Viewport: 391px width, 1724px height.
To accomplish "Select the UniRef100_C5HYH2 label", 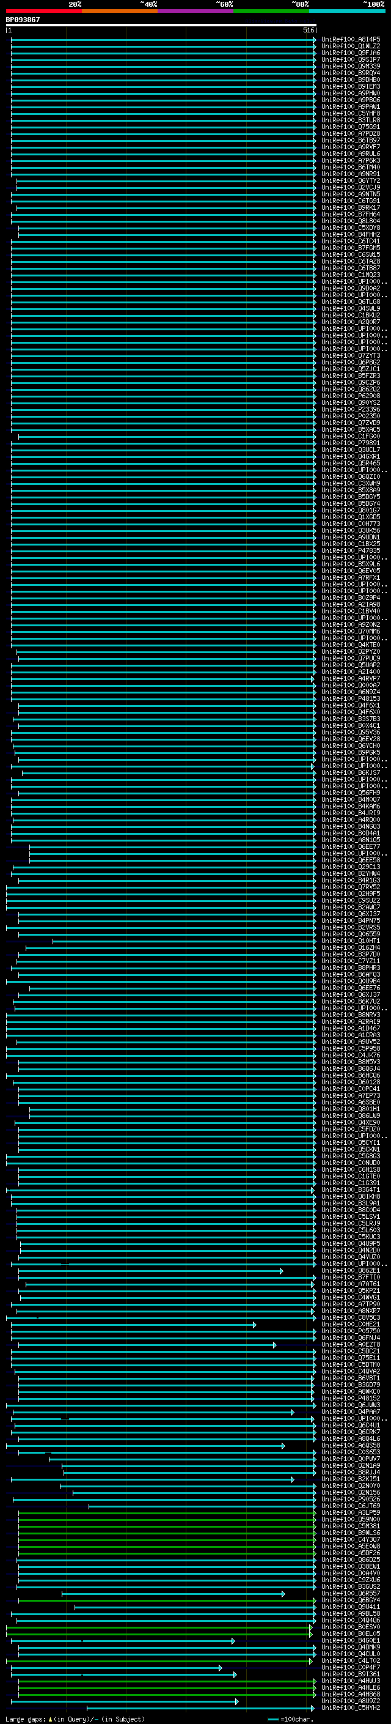I will tap(351, 1707).
